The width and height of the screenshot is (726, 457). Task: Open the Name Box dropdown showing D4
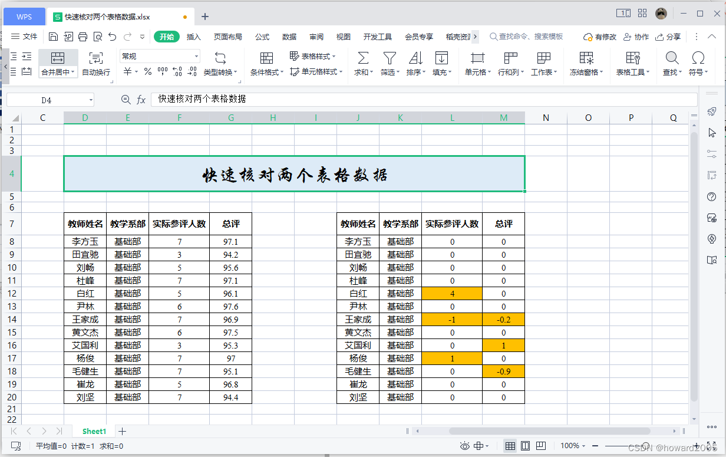tap(90, 100)
